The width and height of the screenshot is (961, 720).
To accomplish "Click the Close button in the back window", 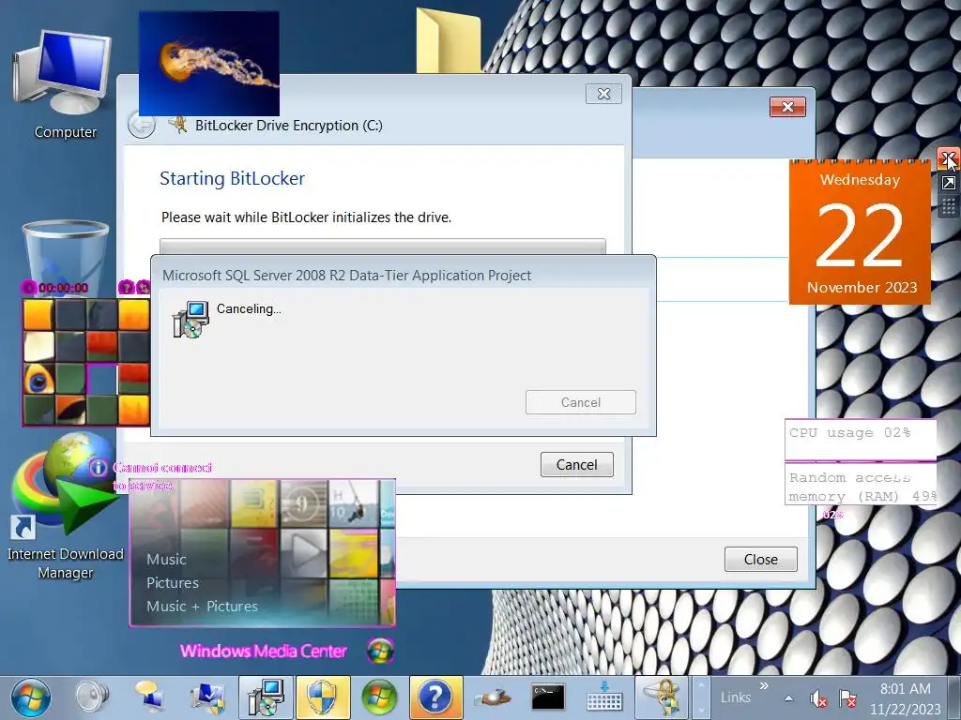I will (760, 559).
